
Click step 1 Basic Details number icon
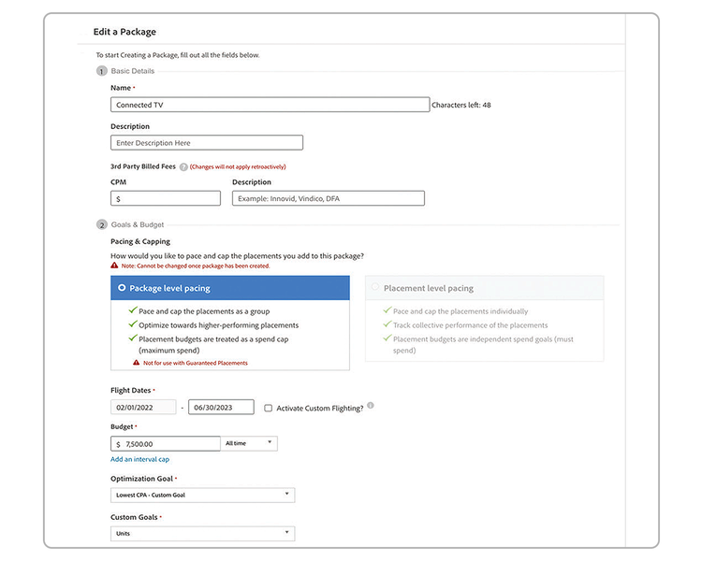point(101,71)
